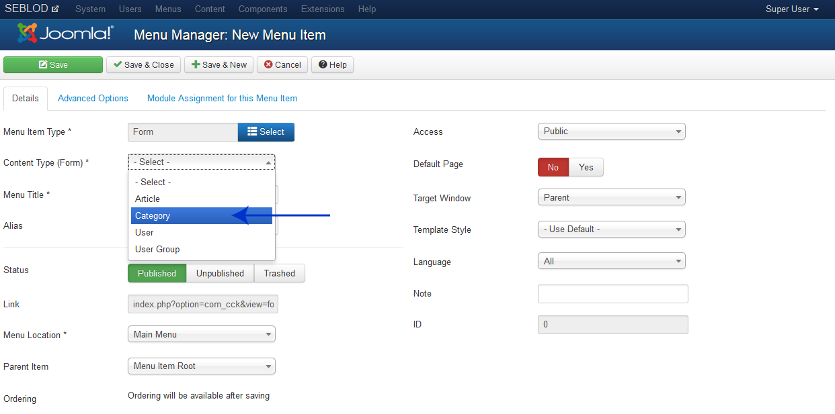Click inside the Note input field
835x414 pixels.
[612, 293]
